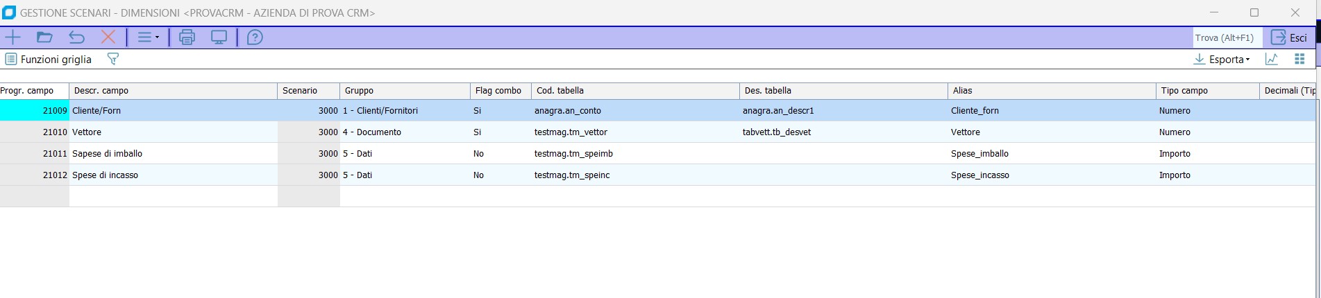1321x298 pixels.
Task: Click the Scenario column header
Action: [x=308, y=91]
